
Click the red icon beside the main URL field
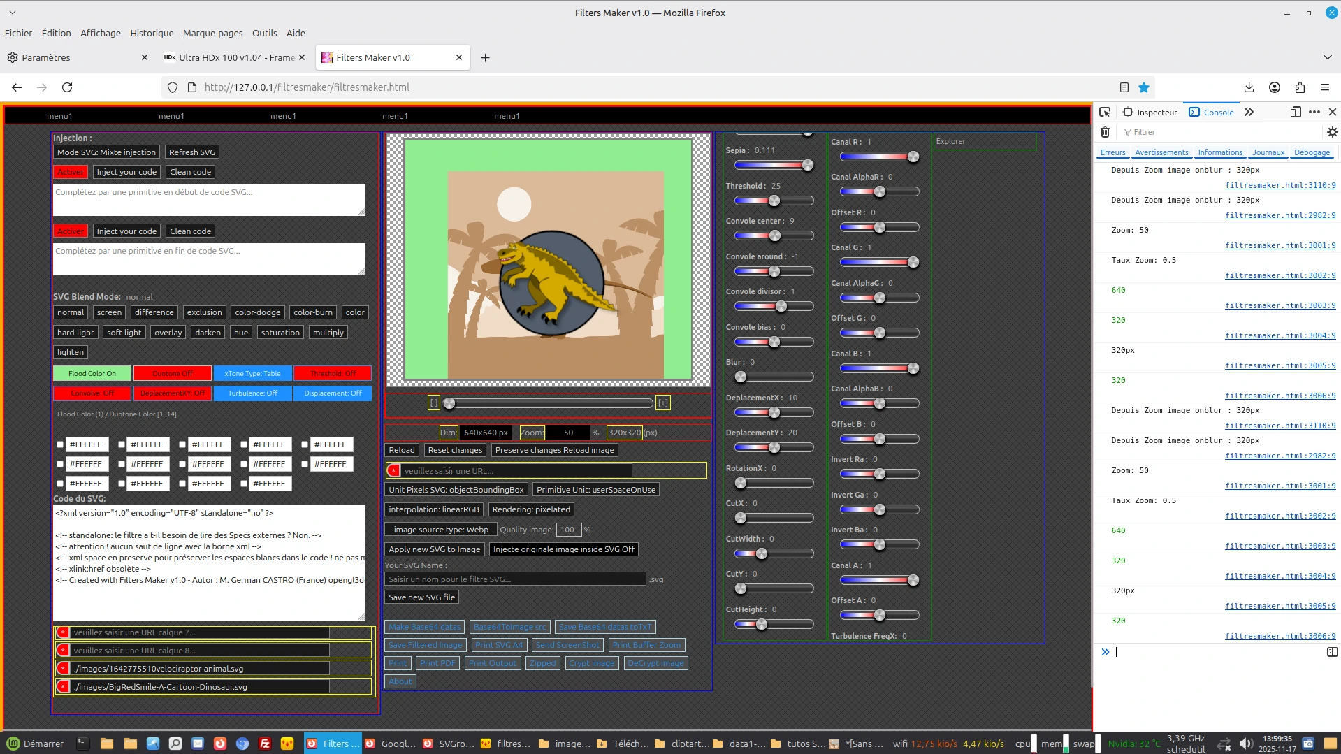tap(394, 471)
